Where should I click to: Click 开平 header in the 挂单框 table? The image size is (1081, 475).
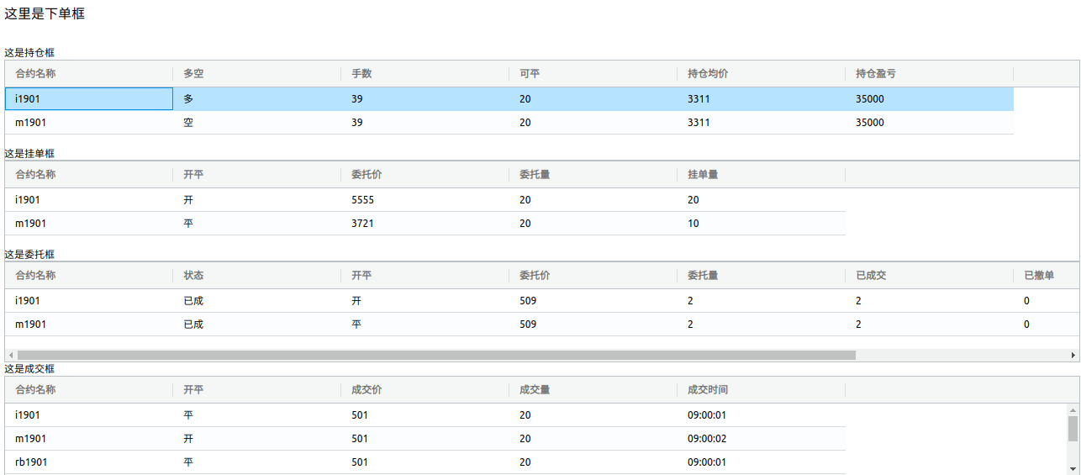point(257,175)
